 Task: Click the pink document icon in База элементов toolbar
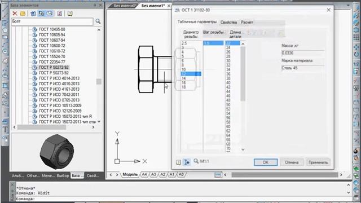click(60, 14)
